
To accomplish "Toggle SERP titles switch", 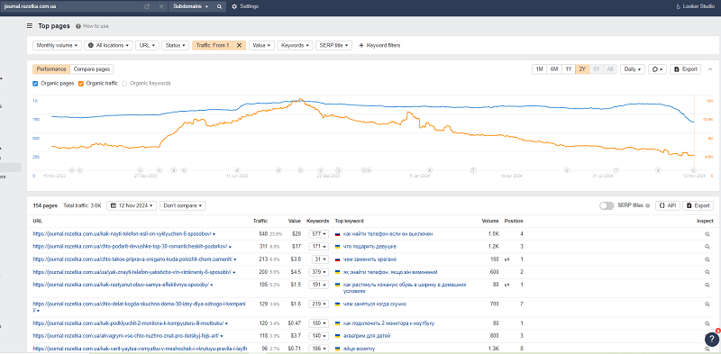I will (607, 206).
